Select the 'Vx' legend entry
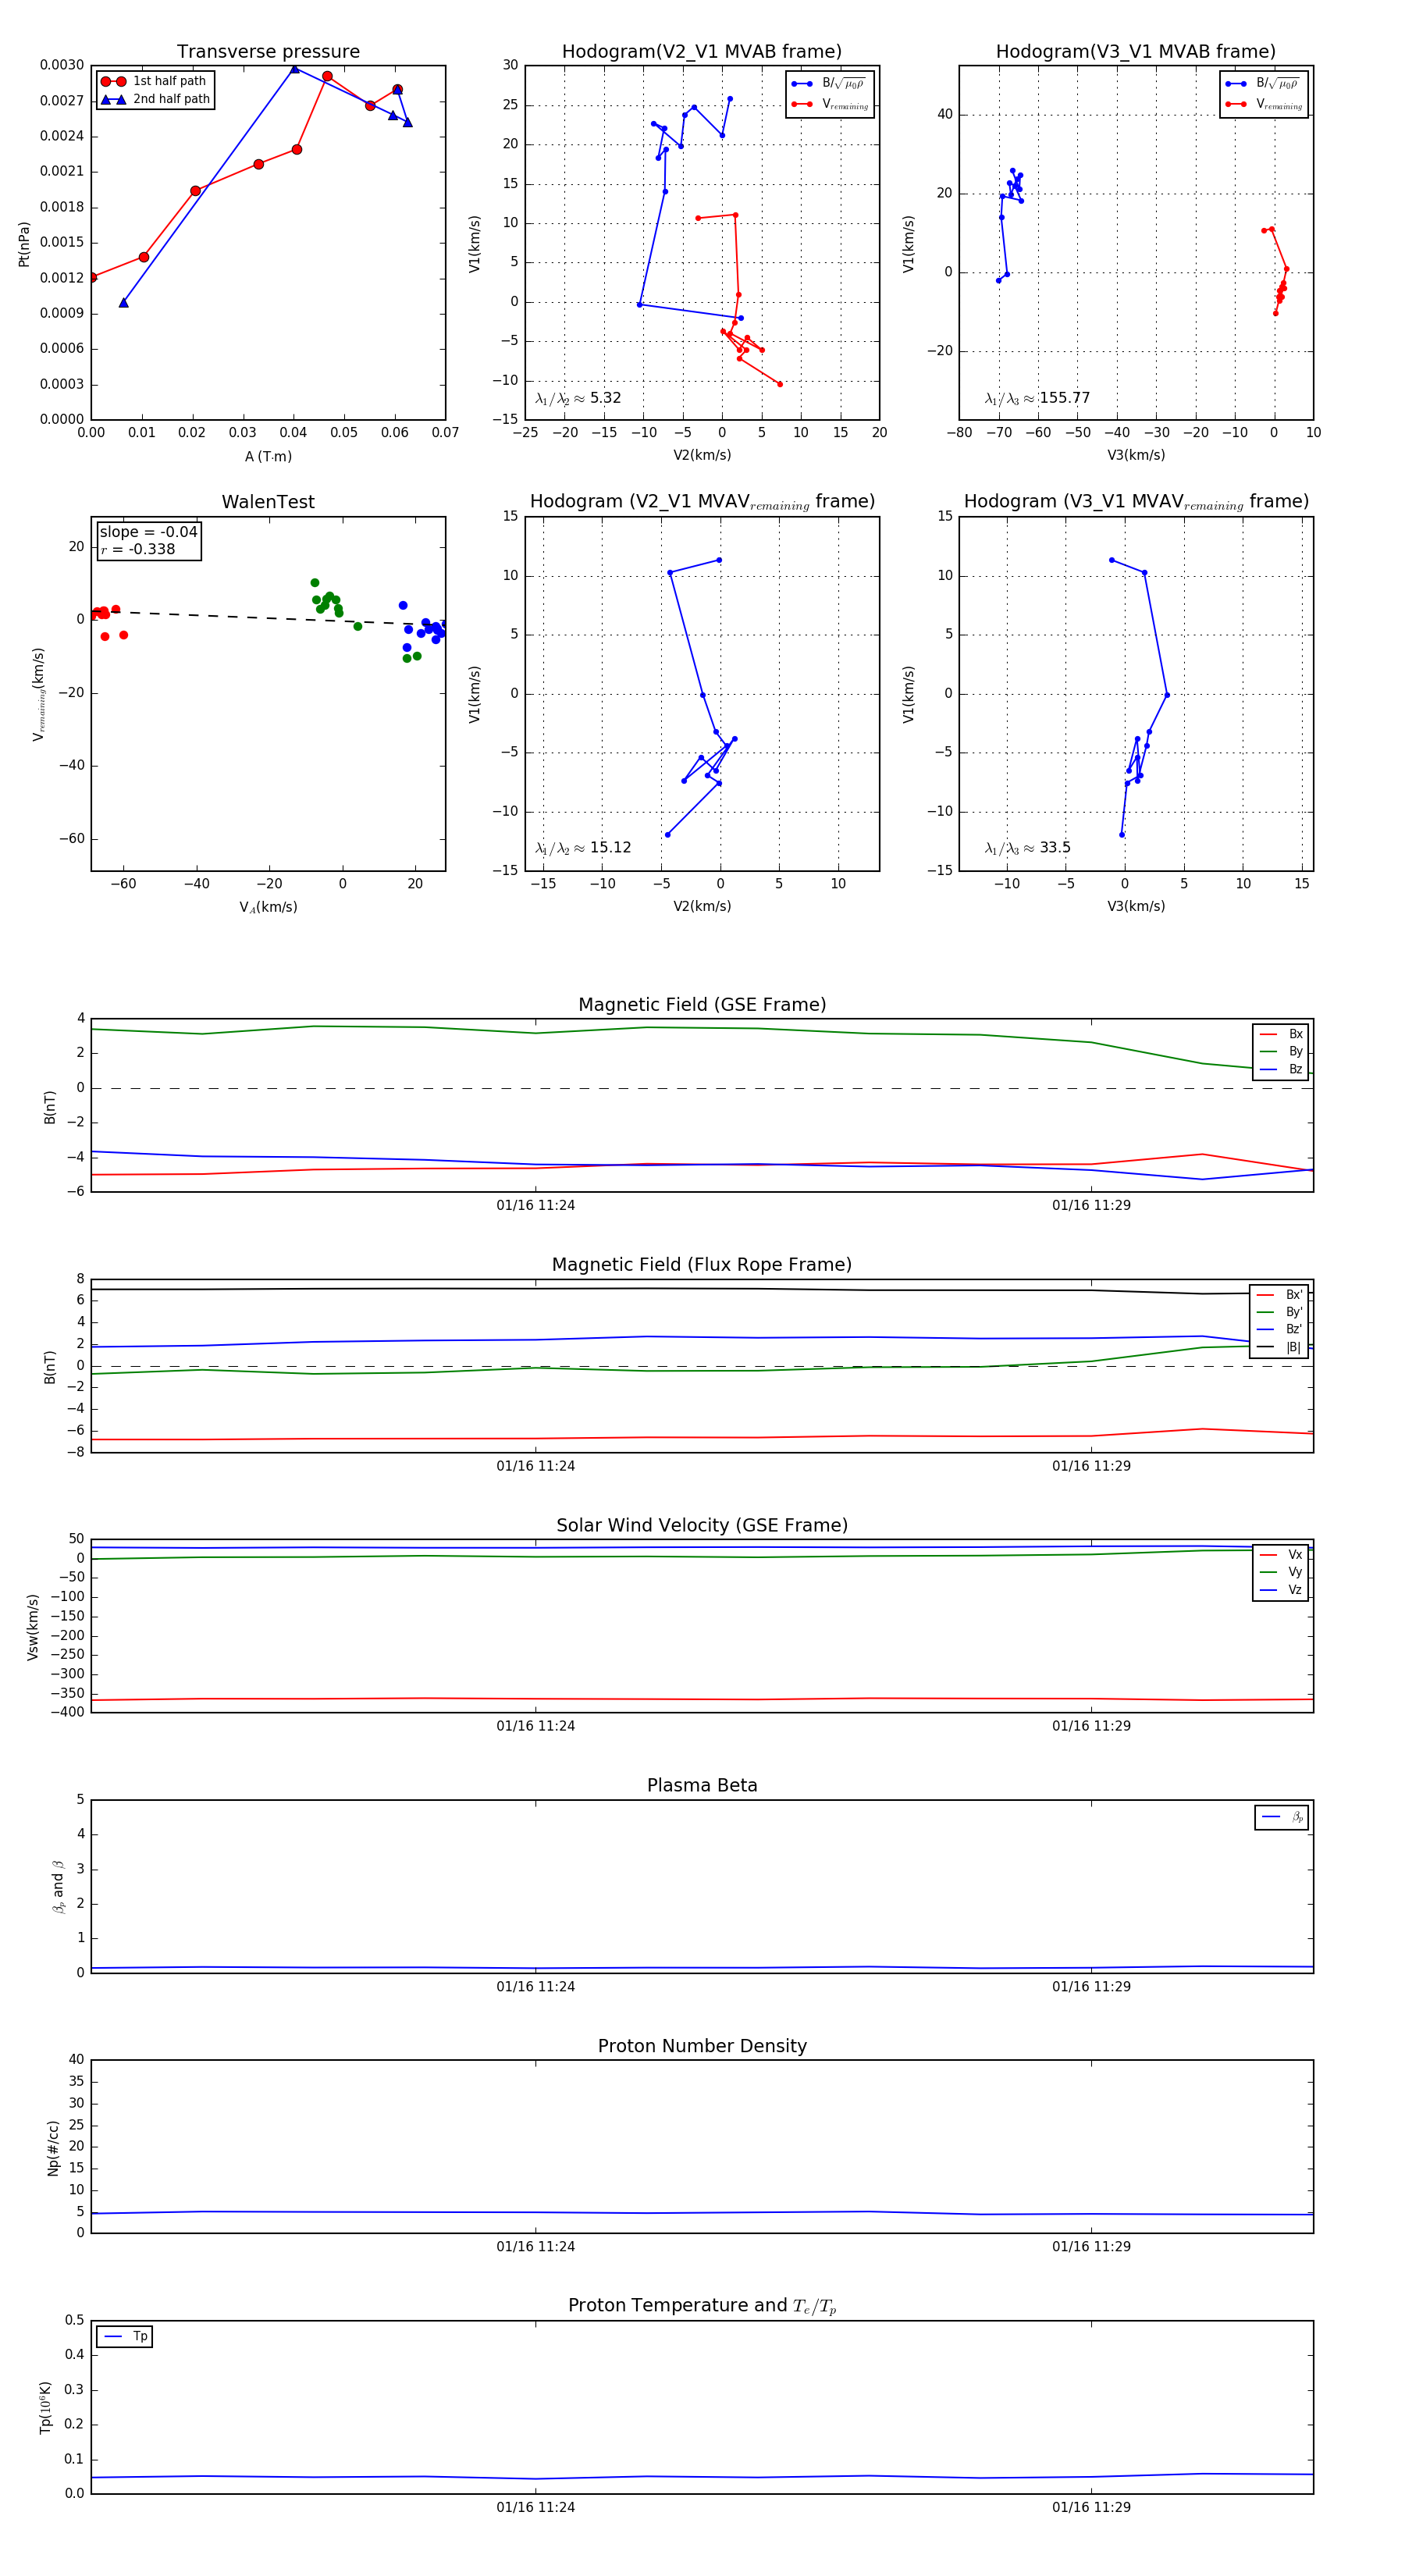1405x2576 pixels. pos(1281,1554)
